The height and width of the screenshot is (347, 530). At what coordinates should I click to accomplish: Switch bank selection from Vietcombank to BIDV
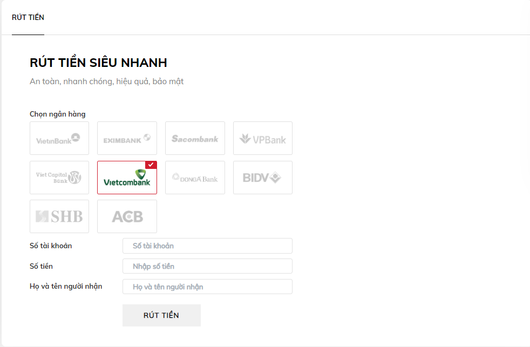tap(263, 178)
